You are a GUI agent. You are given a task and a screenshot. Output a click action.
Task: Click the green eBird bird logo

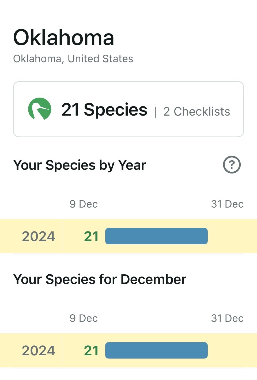40,109
